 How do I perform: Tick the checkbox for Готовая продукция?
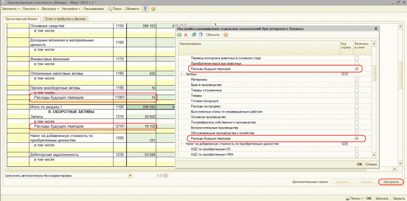click(357, 100)
